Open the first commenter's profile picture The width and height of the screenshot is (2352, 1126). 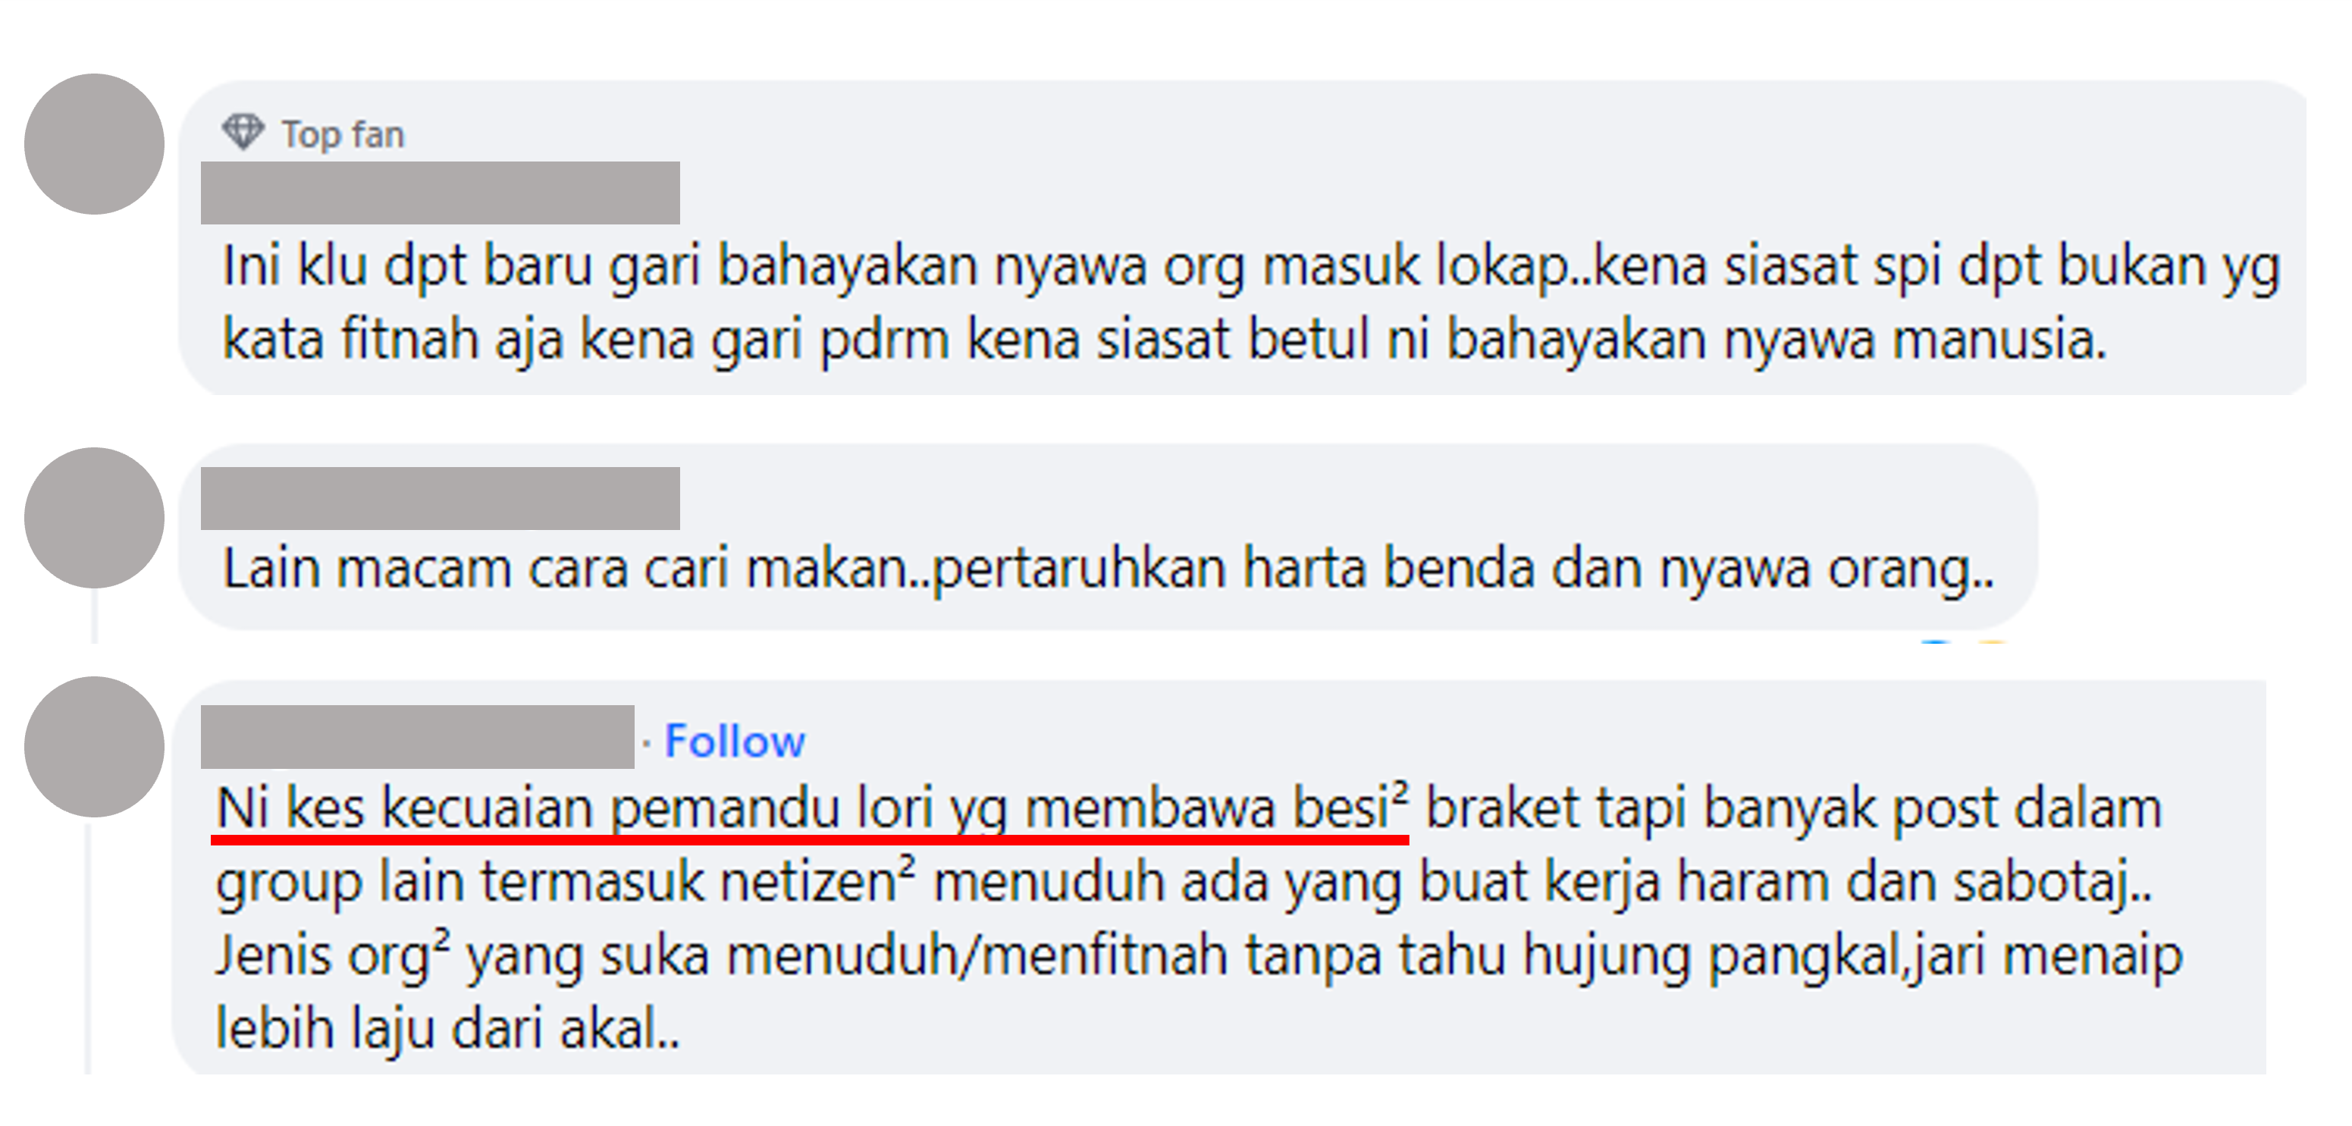point(94,144)
